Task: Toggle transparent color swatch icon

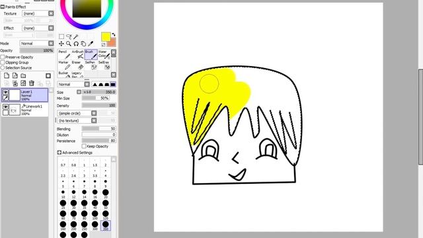Action: click(x=103, y=44)
